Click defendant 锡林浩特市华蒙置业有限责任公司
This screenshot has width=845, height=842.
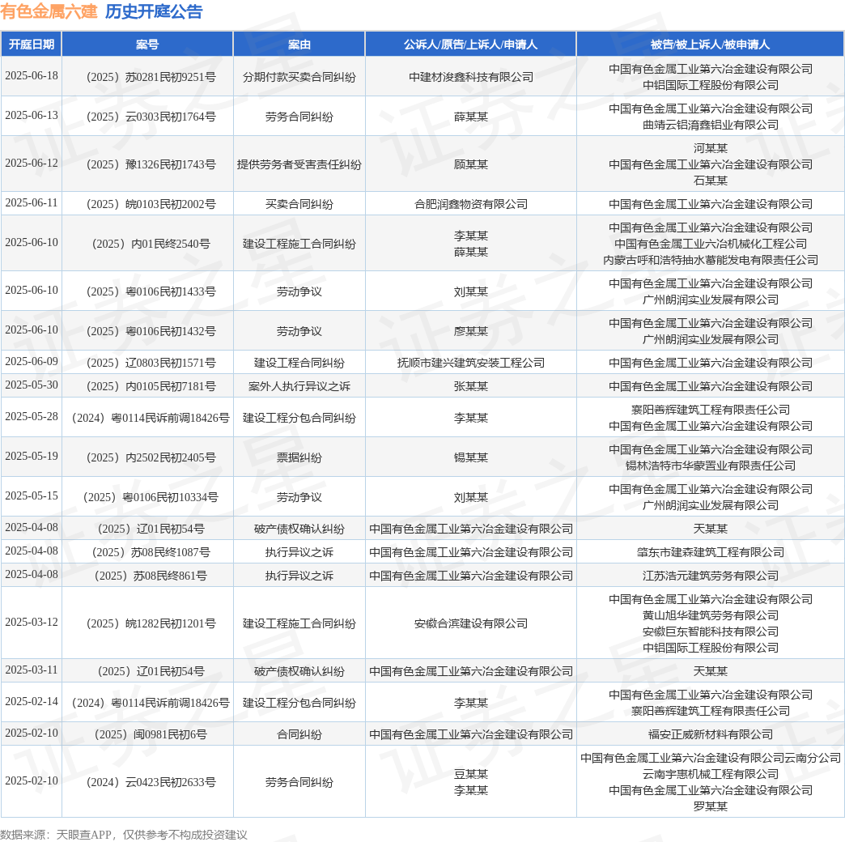[711, 466]
